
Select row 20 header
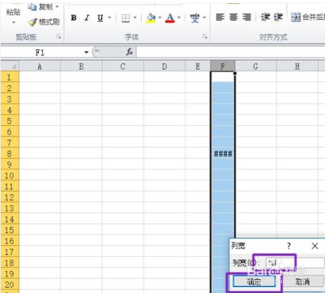10,284
